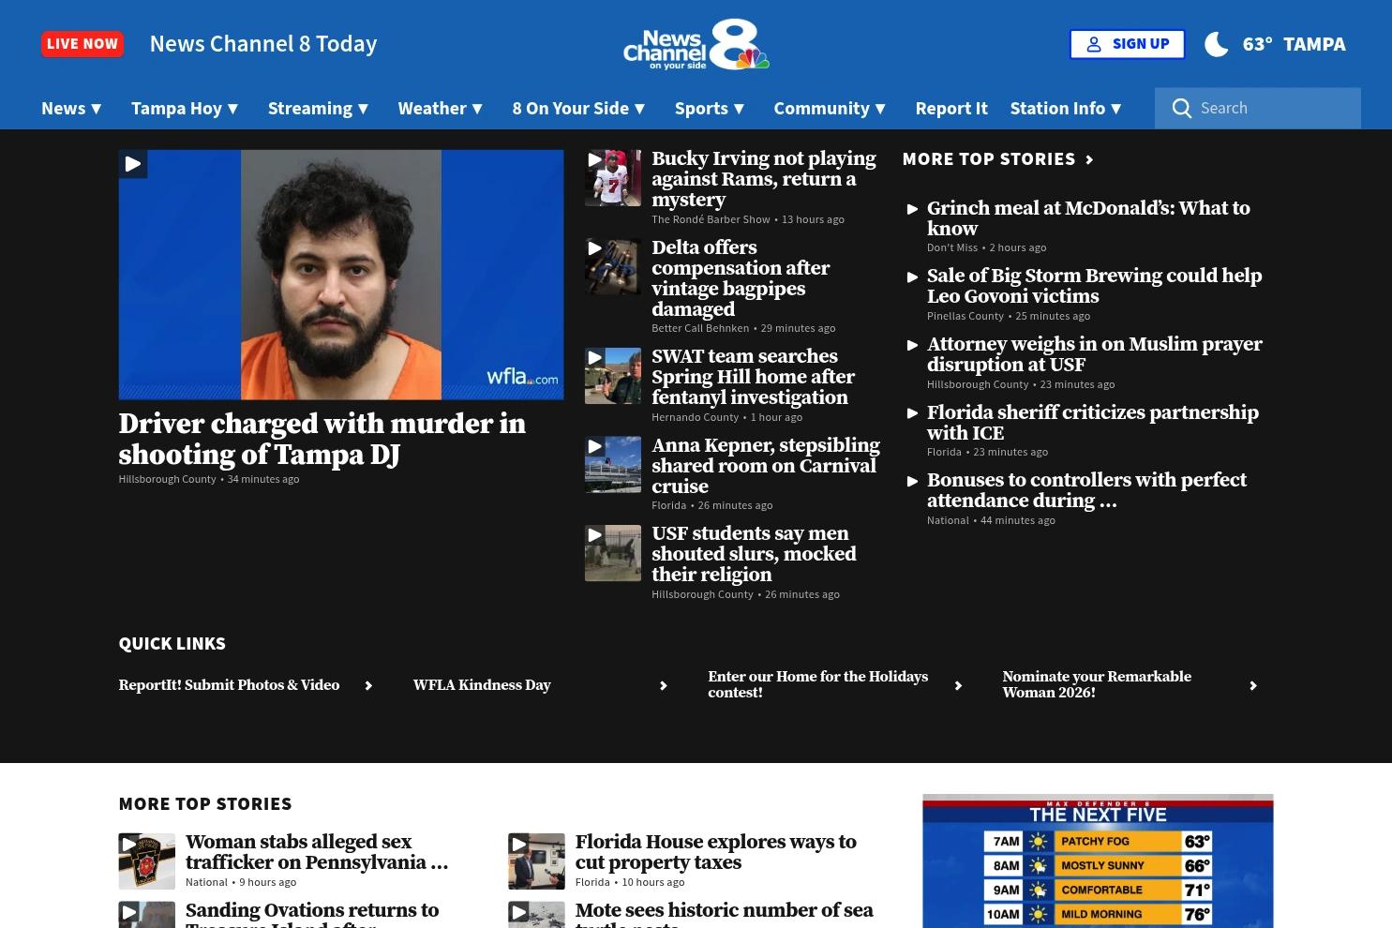Click 'Pinellas County' category tag
The width and height of the screenshot is (1392, 928).
965,316
